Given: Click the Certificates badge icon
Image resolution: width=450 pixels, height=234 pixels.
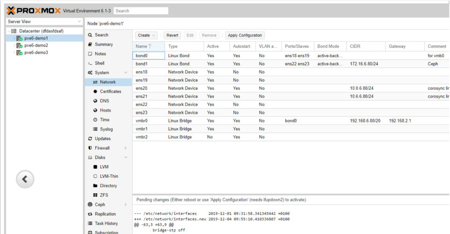Looking at the screenshot, I should pos(95,91).
